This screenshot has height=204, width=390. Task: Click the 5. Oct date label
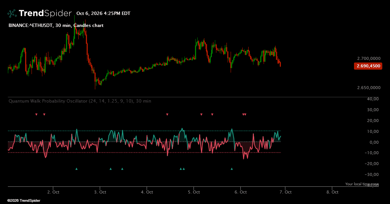[194, 192]
